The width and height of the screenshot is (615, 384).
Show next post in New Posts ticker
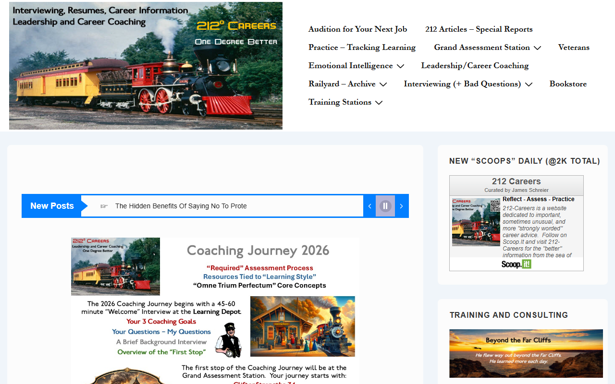[402, 206]
